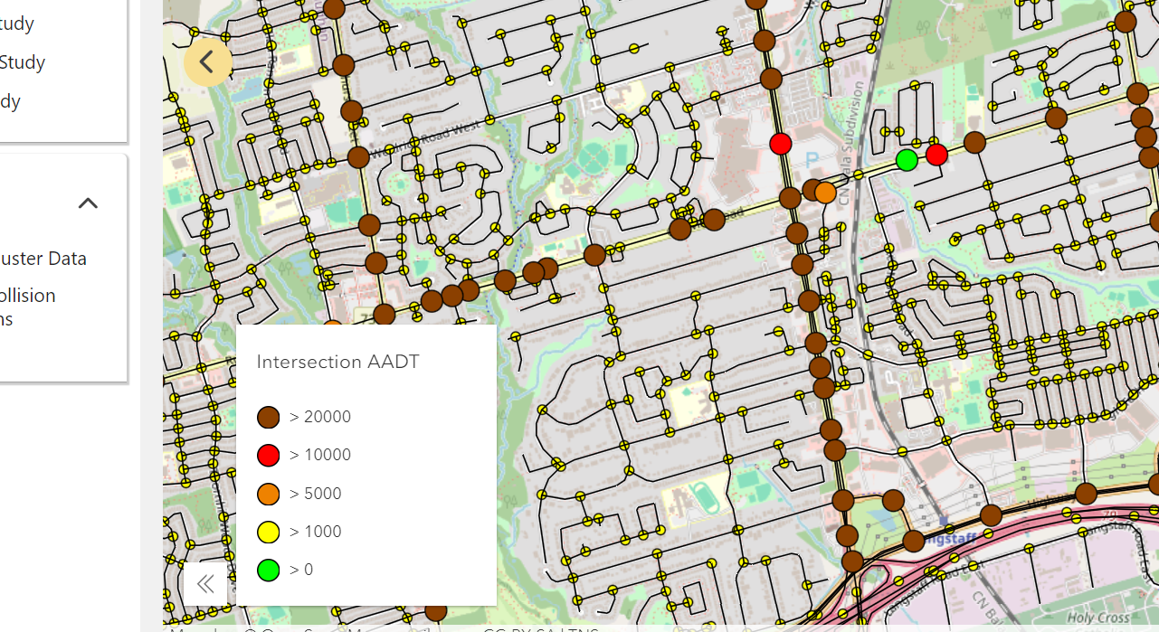Click the brown > 20000 legend swatch
The image size is (1159, 632).
tap(268, 417)
